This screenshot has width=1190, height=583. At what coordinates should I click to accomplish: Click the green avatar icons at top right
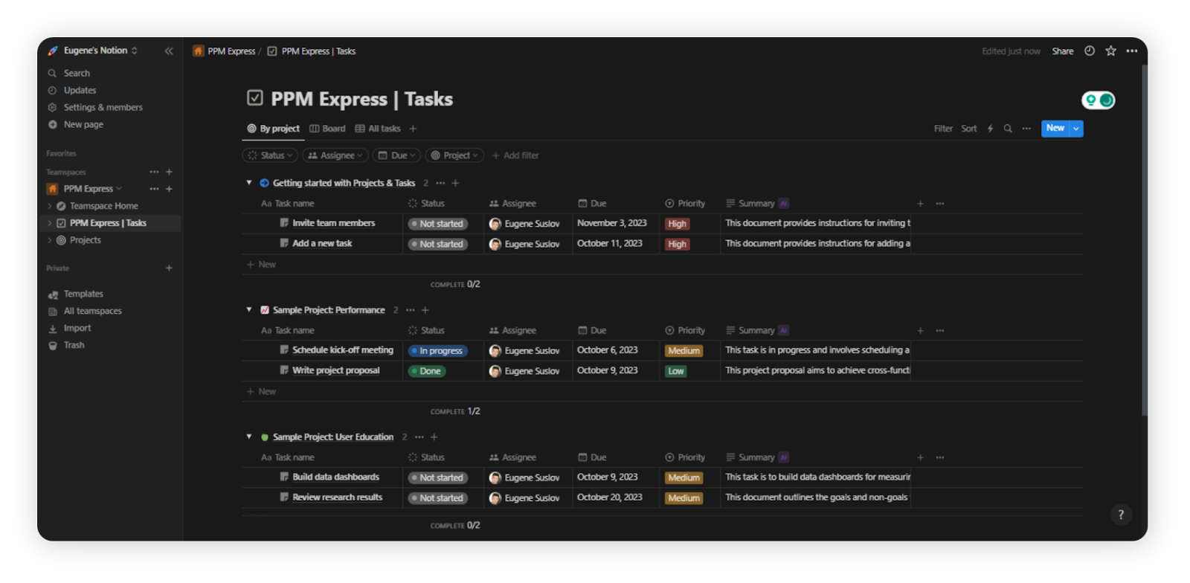point(1099,100)
